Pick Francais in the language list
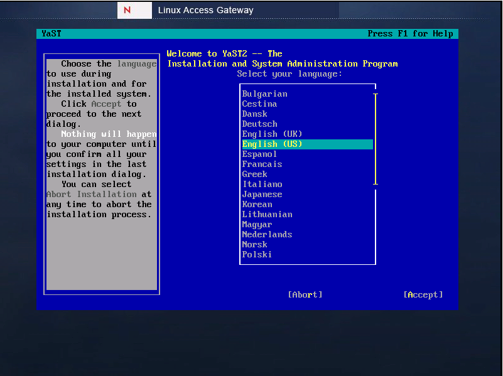Image resolution: width=503 pixels, height=376 pixels. pos(307,164)
